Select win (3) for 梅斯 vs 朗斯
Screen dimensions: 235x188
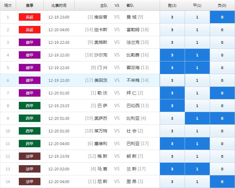[172, 157]
